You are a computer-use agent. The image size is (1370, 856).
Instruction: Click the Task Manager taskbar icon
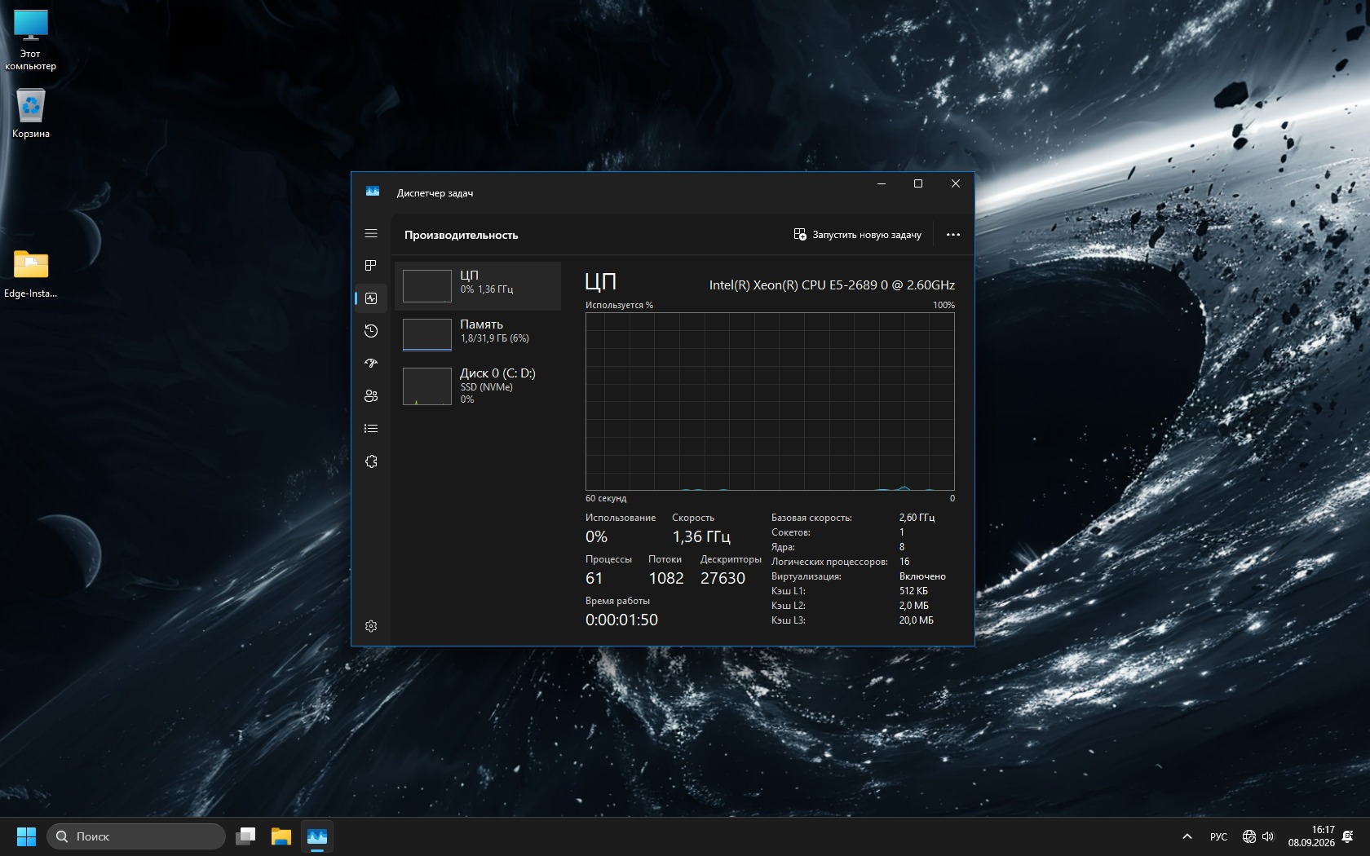coord(317,836)
